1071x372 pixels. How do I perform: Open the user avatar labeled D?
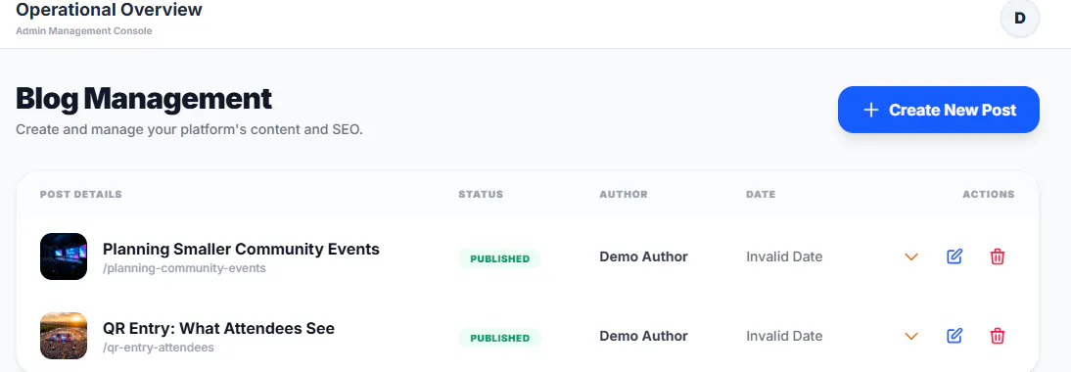coord(1020,19)
